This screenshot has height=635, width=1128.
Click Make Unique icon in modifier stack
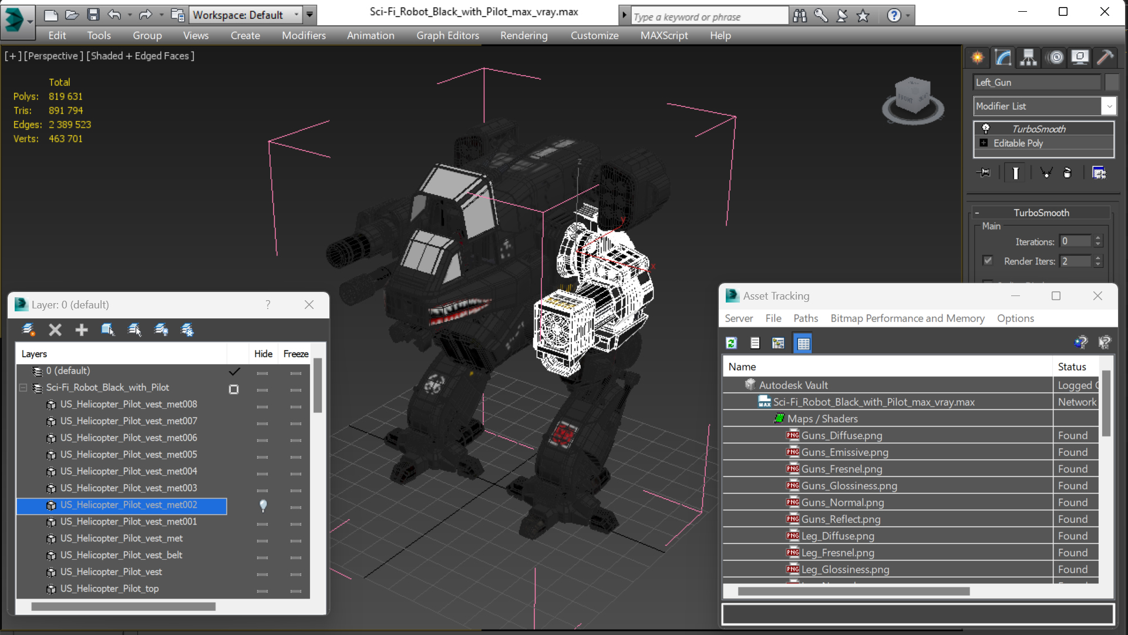pyautogui.click(x=1046, y=173)
